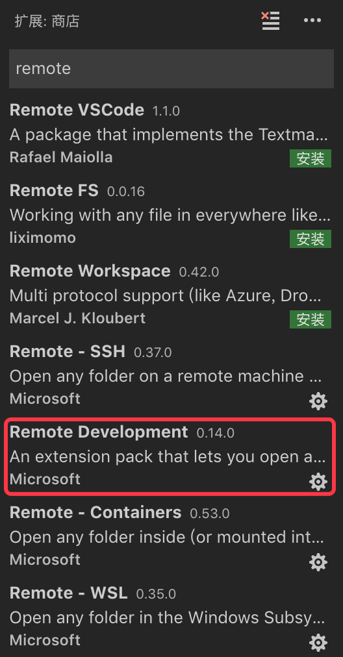Select the Remote FS extension entry
Screen dimensions: 343x657
click(x=171, y=214)
